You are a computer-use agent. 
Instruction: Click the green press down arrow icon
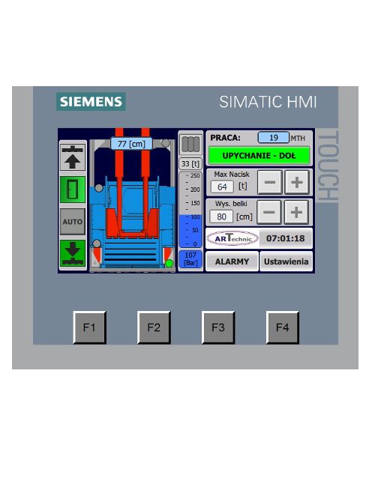(73, 253)
